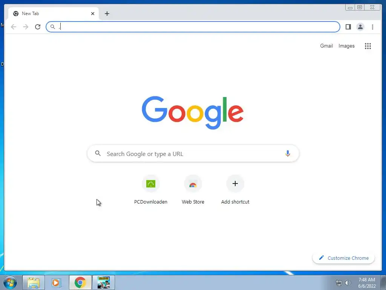Click the taskbar clock showing 7:48 AM

click(367, 283)
